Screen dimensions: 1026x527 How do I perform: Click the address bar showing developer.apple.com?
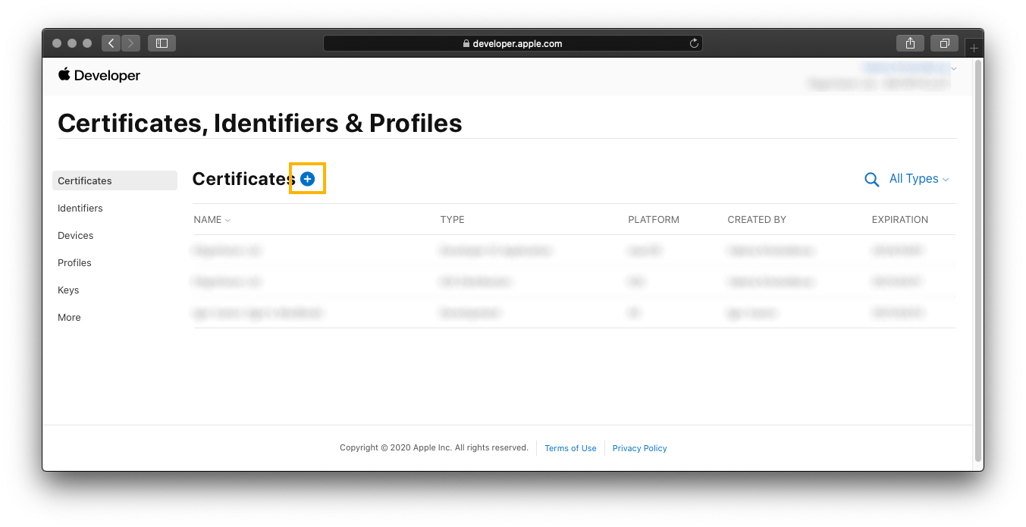(x=513, y=43)
